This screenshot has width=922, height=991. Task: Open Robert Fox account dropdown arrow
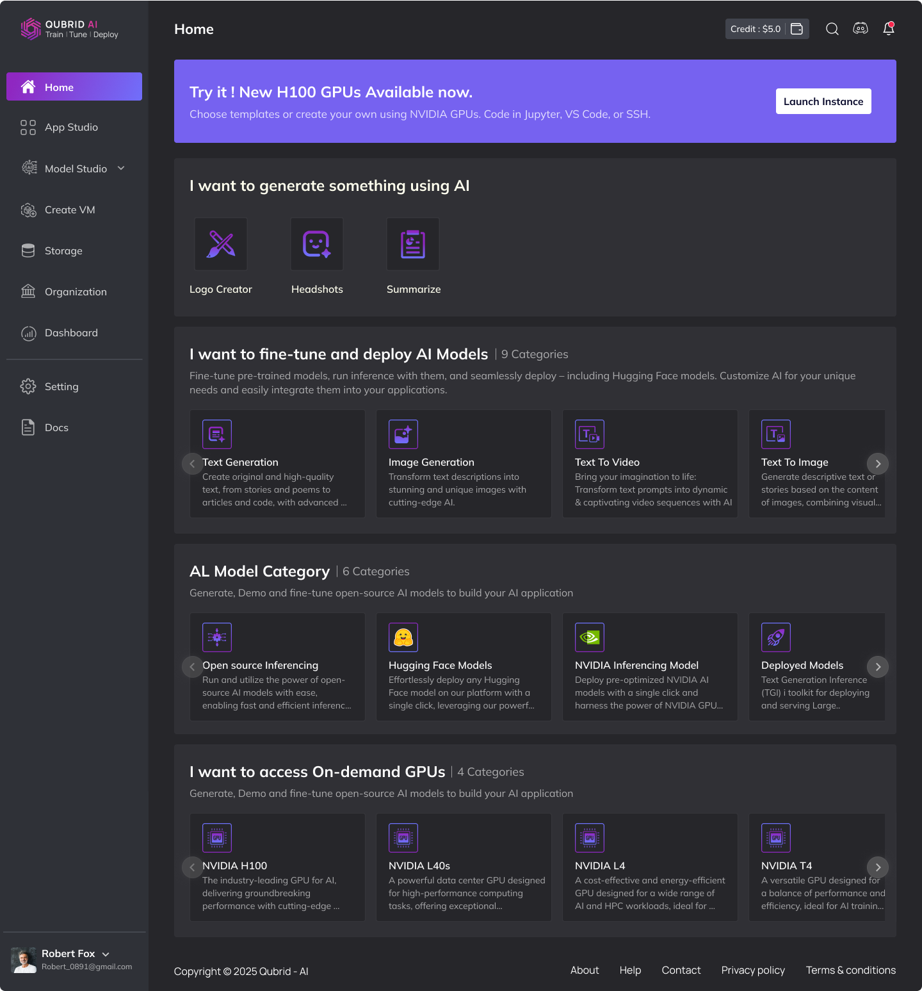pyautogui.click(x=106, y=954)
